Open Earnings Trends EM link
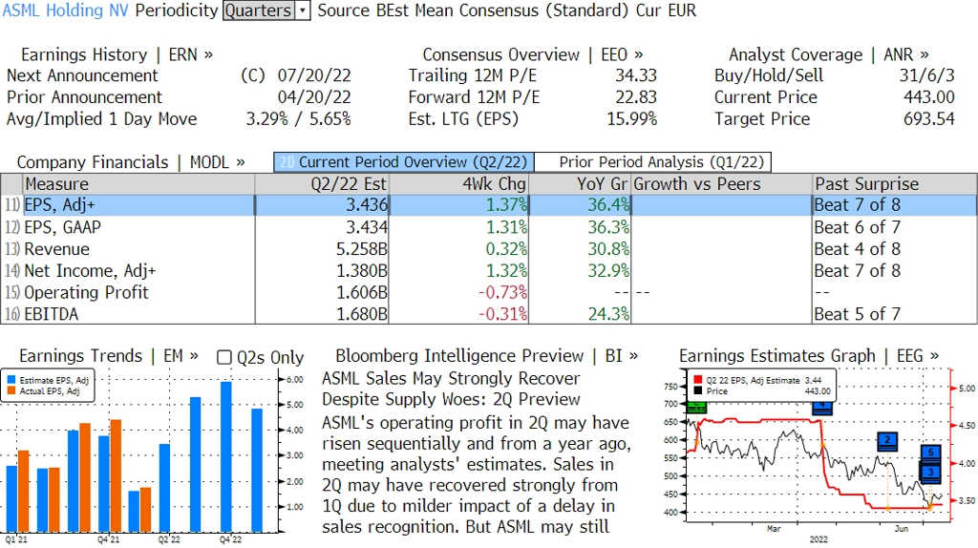The height and width of the screenshot is (548, 978). coord(109,356)
